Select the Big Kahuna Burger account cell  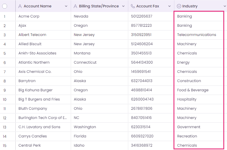[x=43, y=90]
